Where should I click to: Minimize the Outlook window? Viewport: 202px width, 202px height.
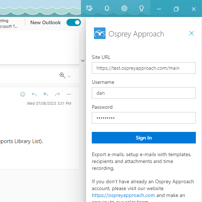pos(159,9)
